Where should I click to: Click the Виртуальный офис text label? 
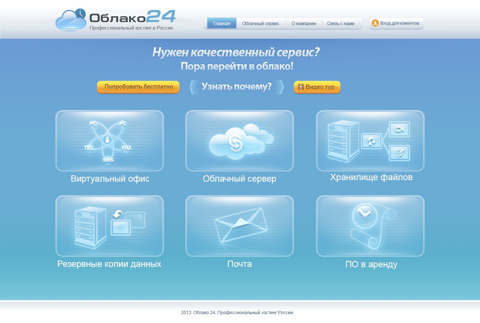[110, 179]
